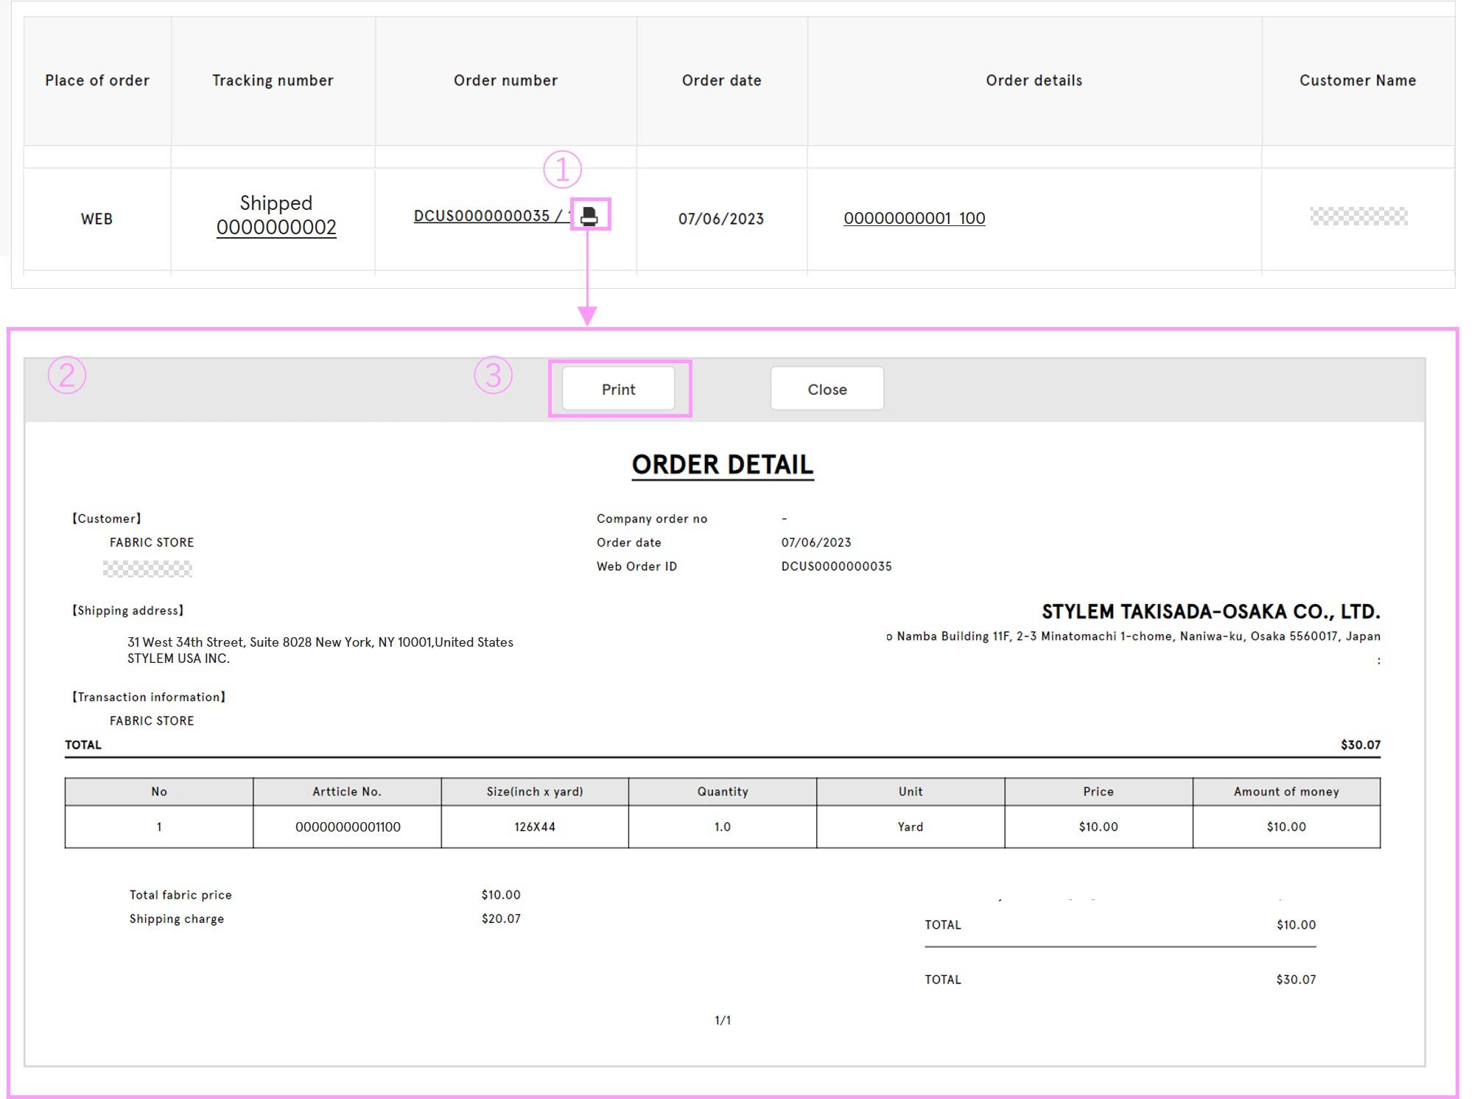Viewport: 1477px width, 1099px height.
Task: Click the 126X44 size cell
Action: click(535, 826)
